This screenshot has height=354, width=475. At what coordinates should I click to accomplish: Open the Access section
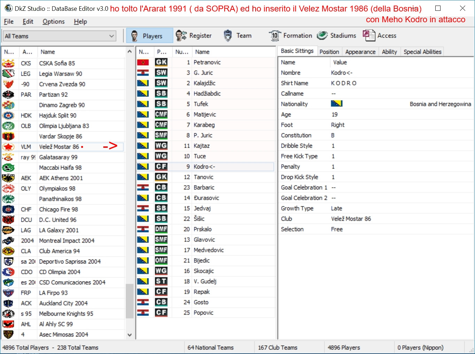tap(379, 35)
